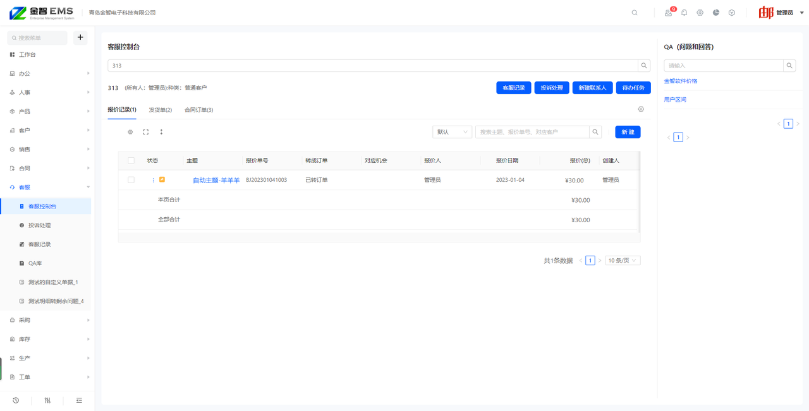The width and height of the screenshot is (809, 411).
Task: Click the quote search field 搜索主题、报价单号
Action: click(532, 132)
